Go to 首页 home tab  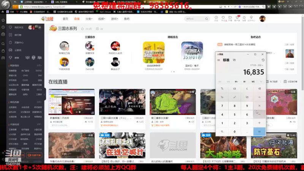click(65, 19)
